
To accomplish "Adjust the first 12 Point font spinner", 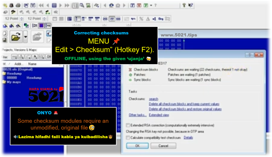I will [22, 19].
